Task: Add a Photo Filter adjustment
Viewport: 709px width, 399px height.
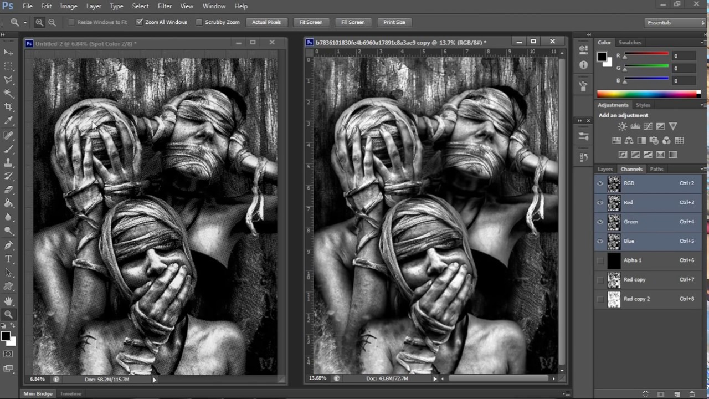Action: click(654, 141)
